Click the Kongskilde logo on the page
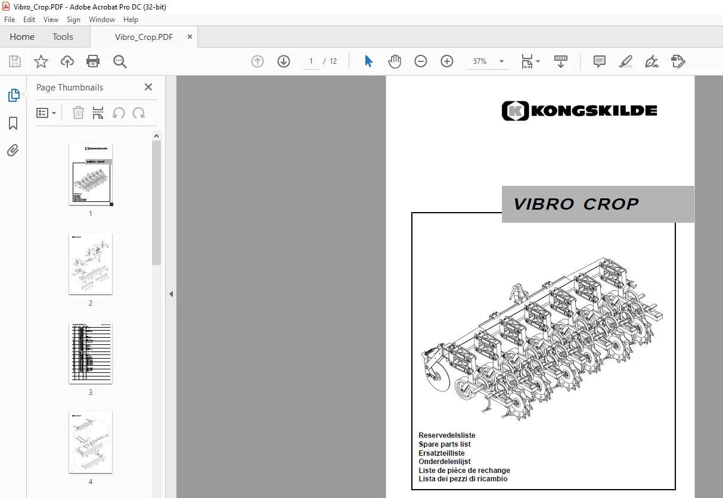The width and height of the screenshot is (723, 498). pyautogui.click(x=579, y=111)
